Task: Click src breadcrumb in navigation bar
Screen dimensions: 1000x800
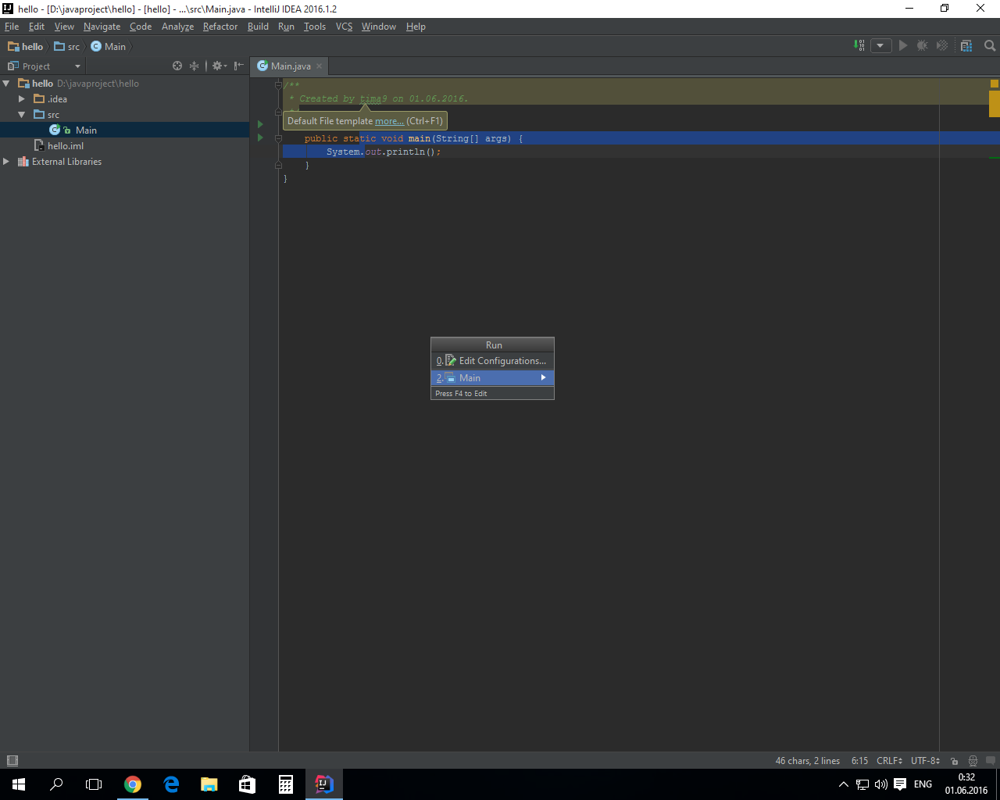Action: (x=67, y=47)
